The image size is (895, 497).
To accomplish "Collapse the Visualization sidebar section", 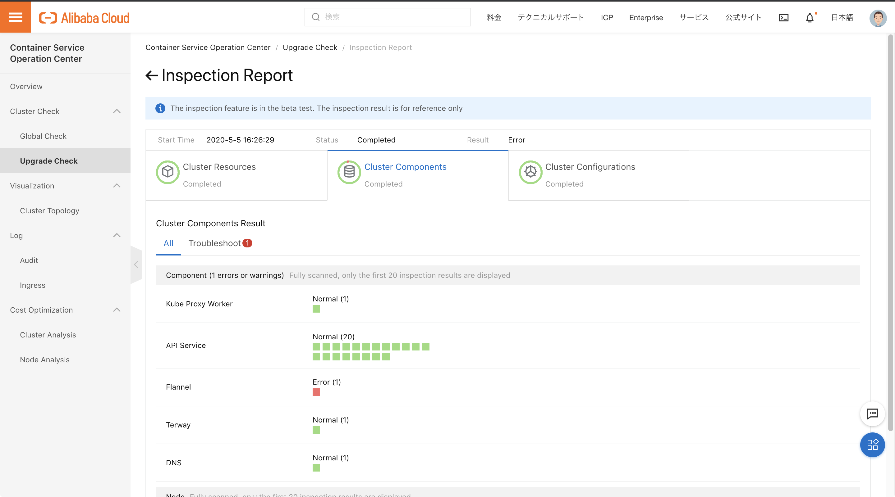I will (x=117, y=186).
